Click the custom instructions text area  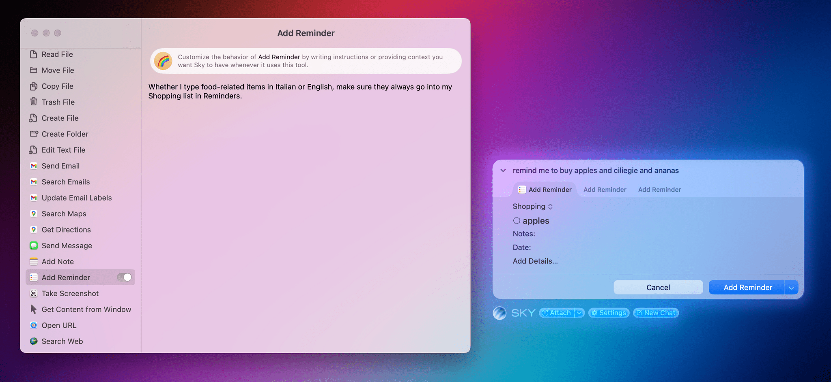pos(306,215)
